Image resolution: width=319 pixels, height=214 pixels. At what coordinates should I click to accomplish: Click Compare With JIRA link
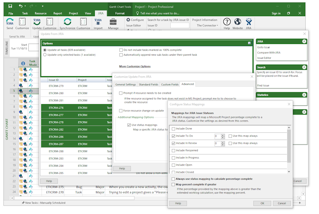[x=268, y=52]
